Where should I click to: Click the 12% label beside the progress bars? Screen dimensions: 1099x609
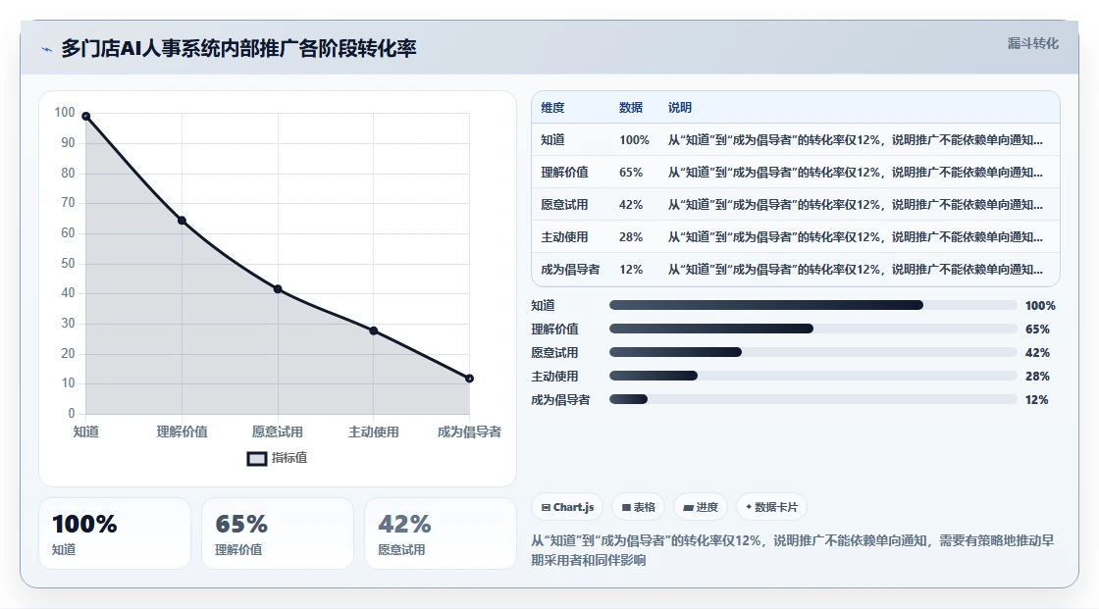1036,399
